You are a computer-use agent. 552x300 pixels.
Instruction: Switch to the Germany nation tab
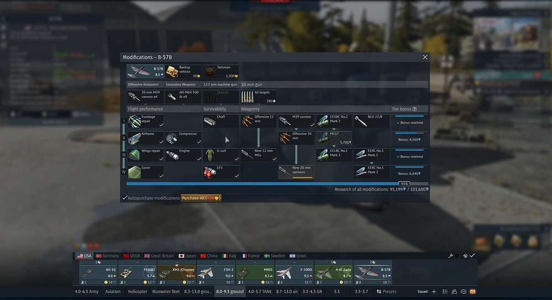(x=107, y=256)
